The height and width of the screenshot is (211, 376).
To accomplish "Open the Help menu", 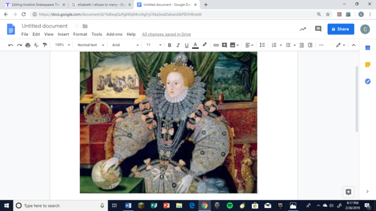I will (131, 34).
